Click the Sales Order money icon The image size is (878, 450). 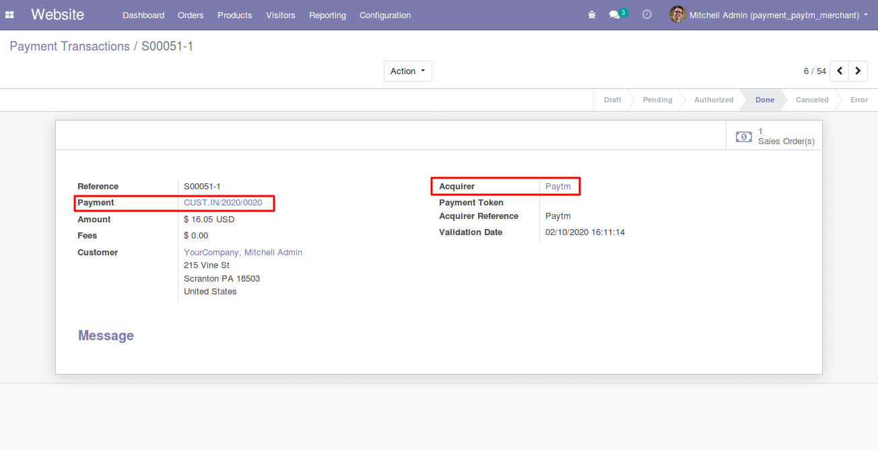(743, 137)
